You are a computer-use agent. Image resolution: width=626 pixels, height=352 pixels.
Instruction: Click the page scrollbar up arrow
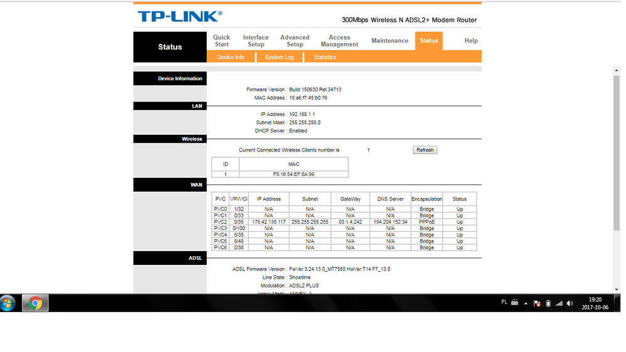[x=617, y=70]
